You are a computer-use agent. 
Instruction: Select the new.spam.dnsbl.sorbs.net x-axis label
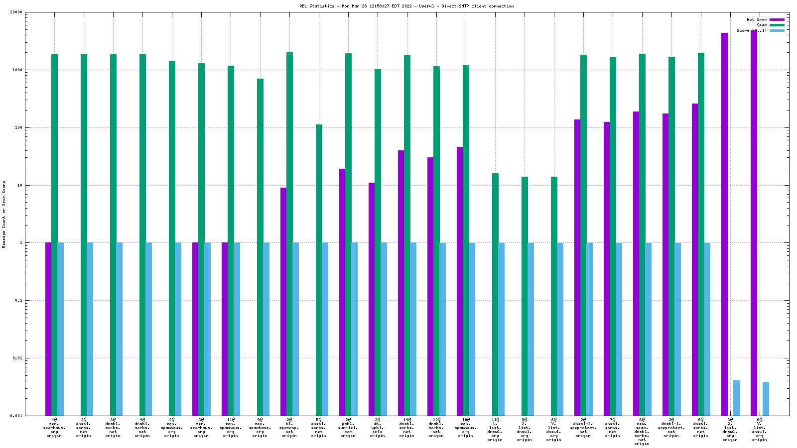click(642, 432)
